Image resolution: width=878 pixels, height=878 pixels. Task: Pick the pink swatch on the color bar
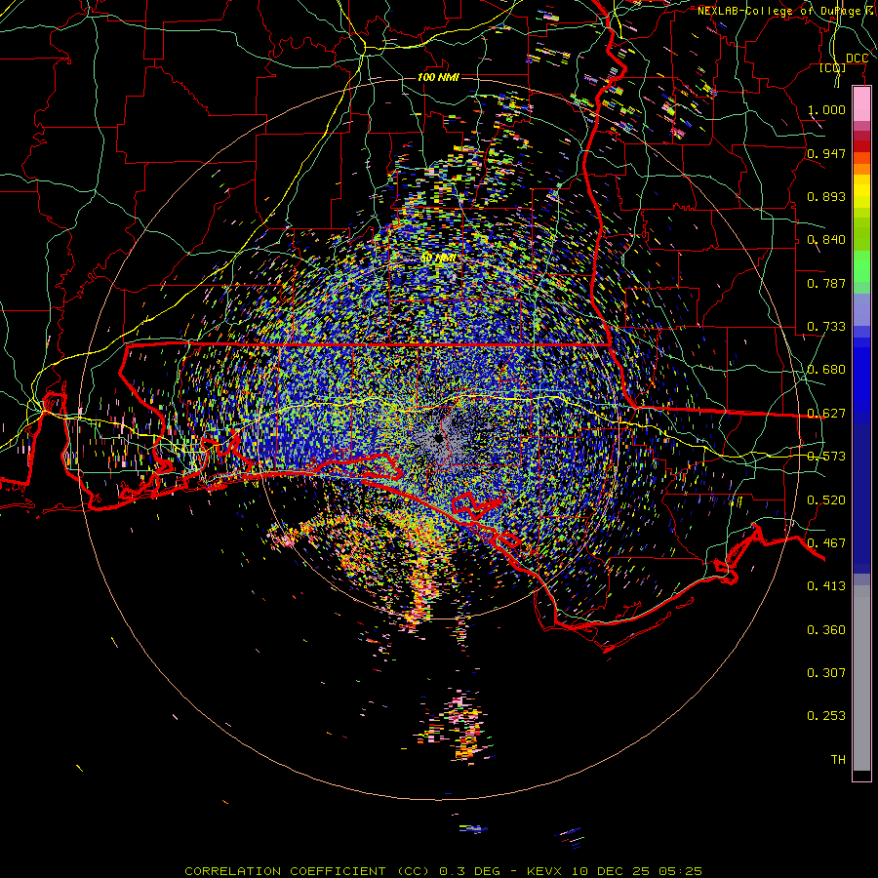click(x=861, y=104)
